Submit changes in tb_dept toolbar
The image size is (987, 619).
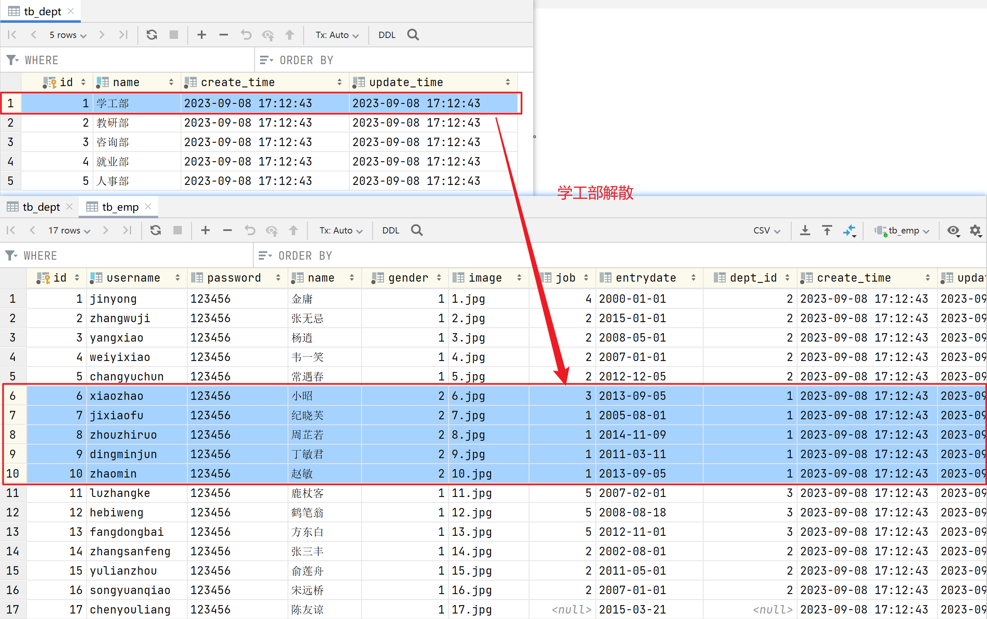(290, 35)
